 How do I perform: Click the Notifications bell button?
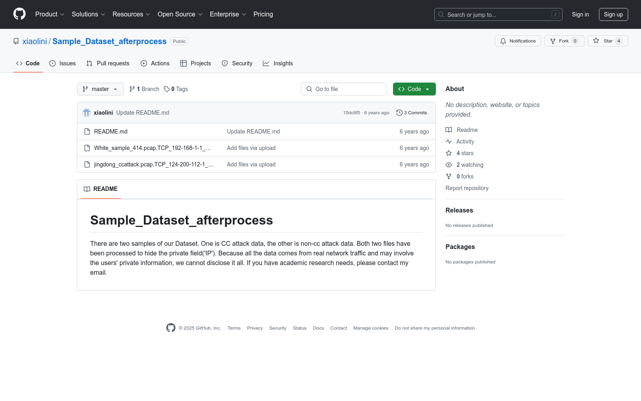point(518,41)
